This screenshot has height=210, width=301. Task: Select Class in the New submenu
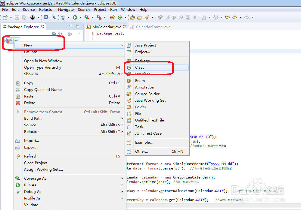[x=157, y=67]
